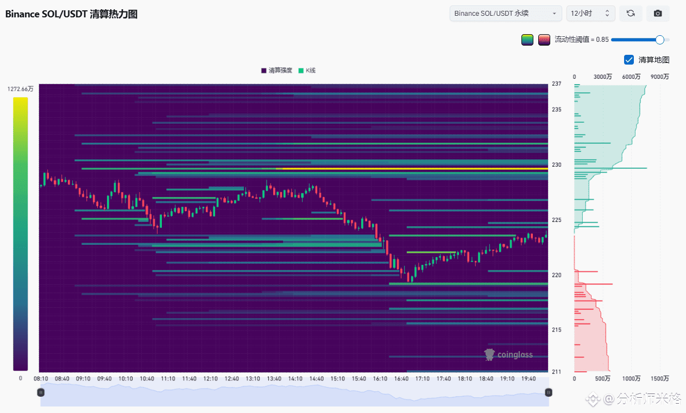The image size is (686, 413).
Task: Click the 12小时 stepper arrows
Action: [x=607, y=14]
